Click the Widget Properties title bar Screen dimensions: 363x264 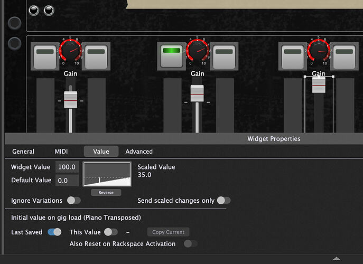[x=184, y=139]
